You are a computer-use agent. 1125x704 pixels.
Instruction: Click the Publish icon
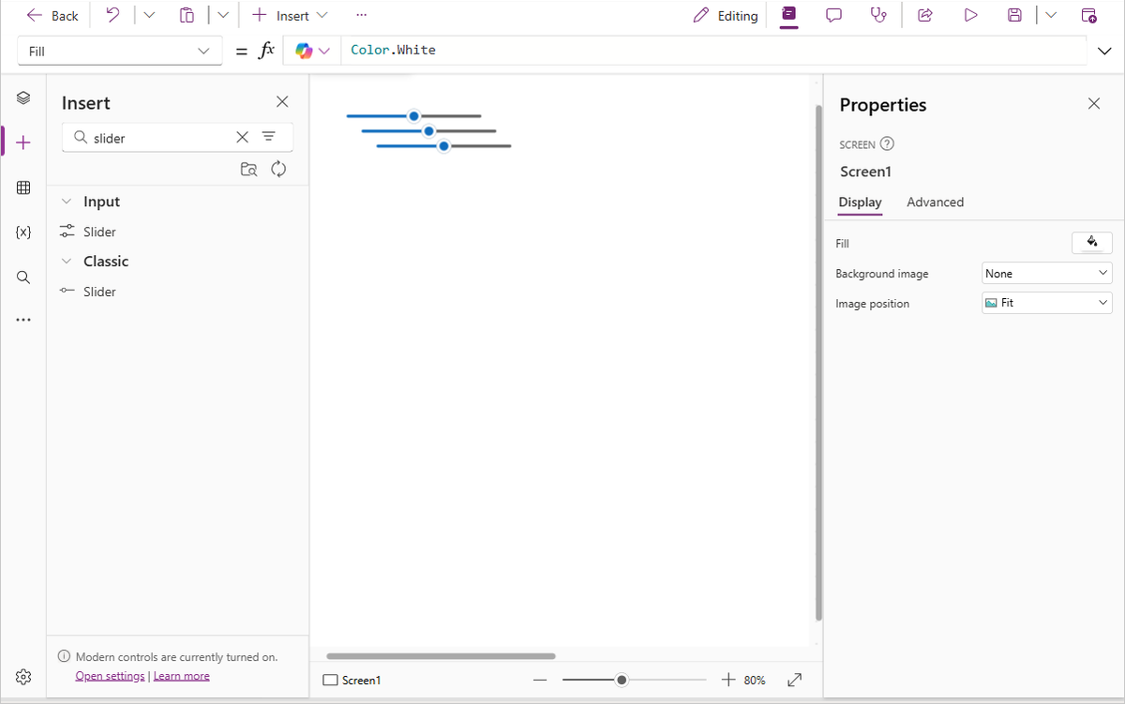point(1088,16)
